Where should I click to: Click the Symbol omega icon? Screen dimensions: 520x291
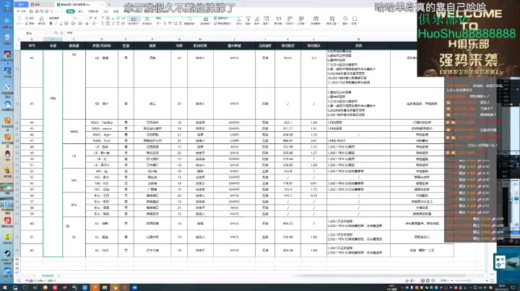pyautogui.click(x=355, y=19)
